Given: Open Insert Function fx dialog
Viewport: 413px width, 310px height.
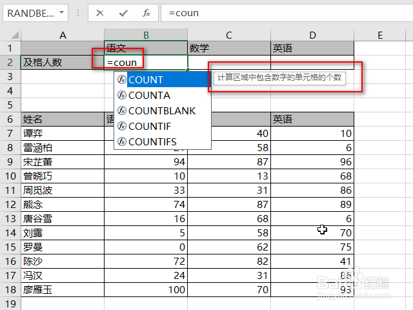Looking at the screenshot, I should click(x=146, y=13).
